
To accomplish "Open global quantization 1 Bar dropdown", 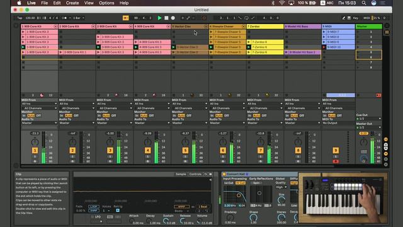I will point(79,18).
